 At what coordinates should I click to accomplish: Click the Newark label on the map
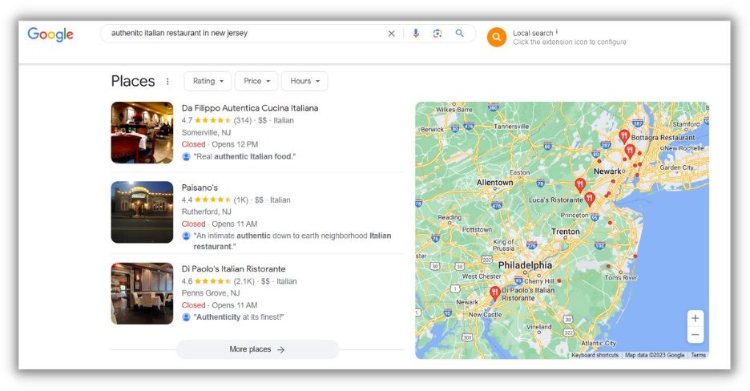(x=607, y=171)
